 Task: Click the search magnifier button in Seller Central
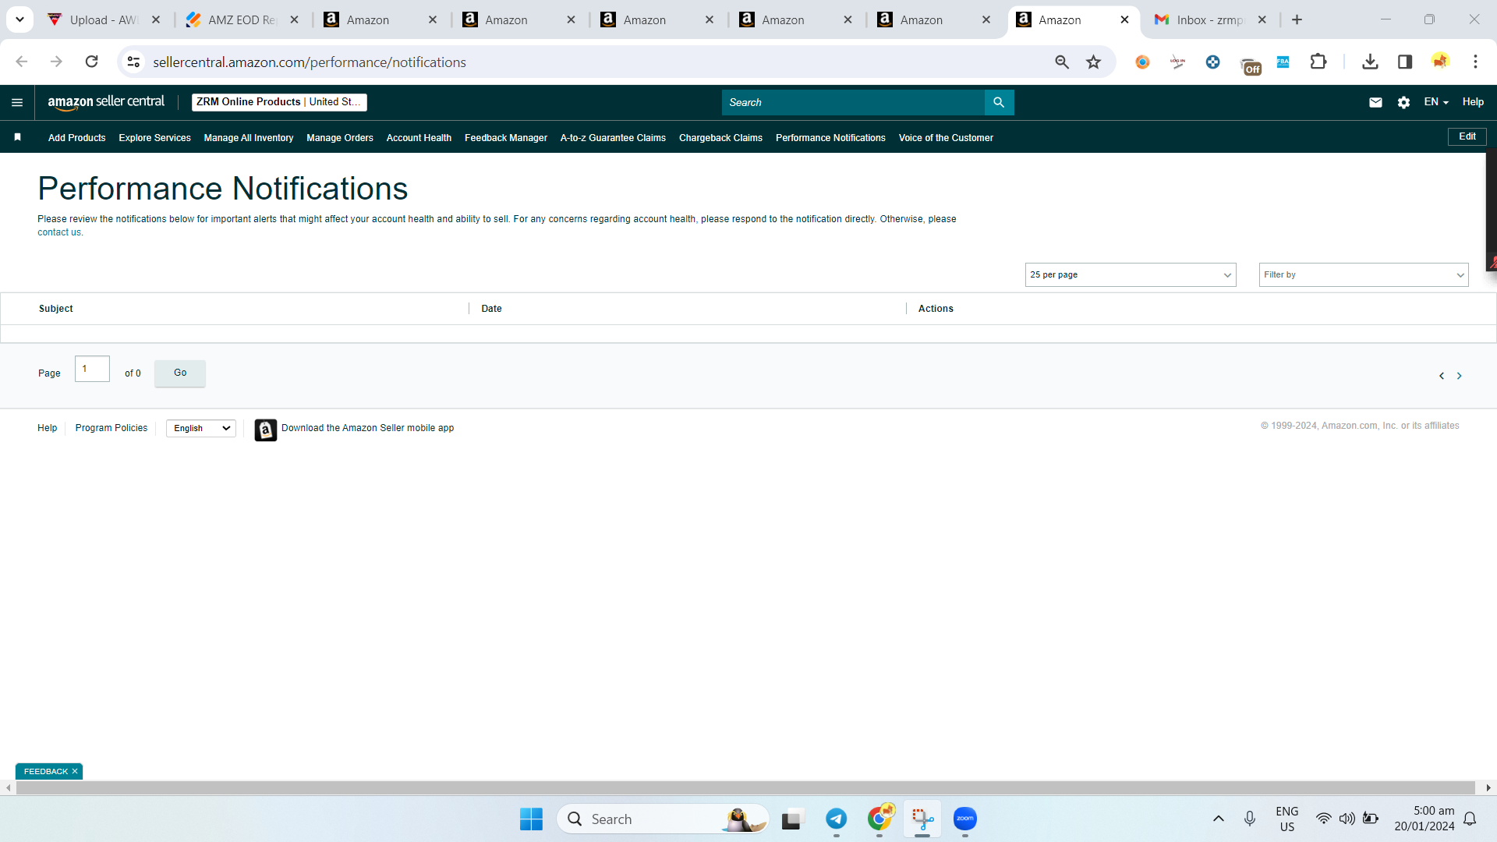point(999,102)
